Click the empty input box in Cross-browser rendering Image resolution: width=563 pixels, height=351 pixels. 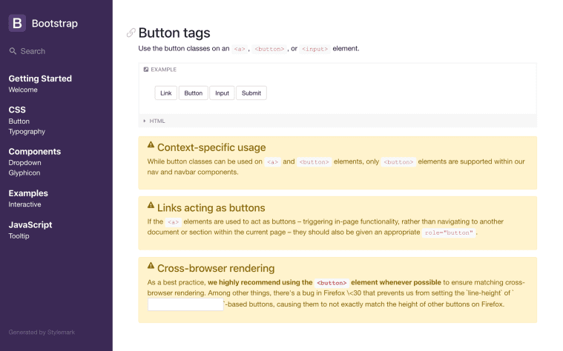[185, 304]
